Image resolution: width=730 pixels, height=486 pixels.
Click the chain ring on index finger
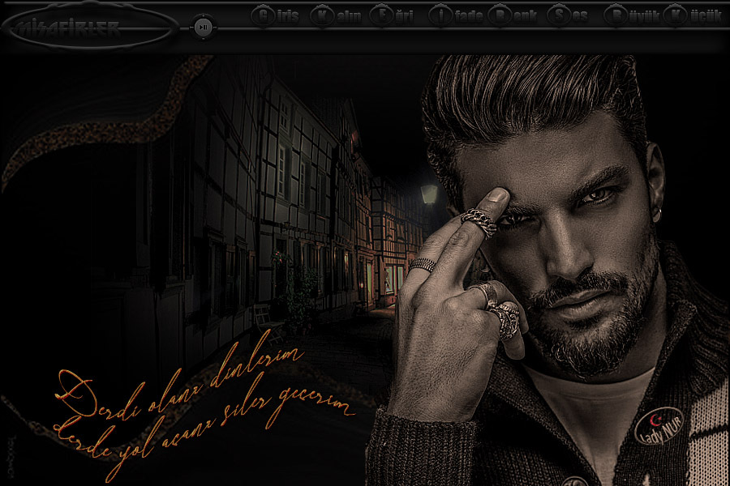(479, 221)
